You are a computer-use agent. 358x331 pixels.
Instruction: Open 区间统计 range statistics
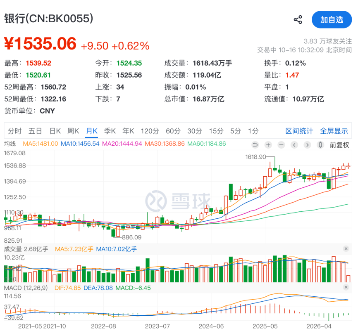299,131
